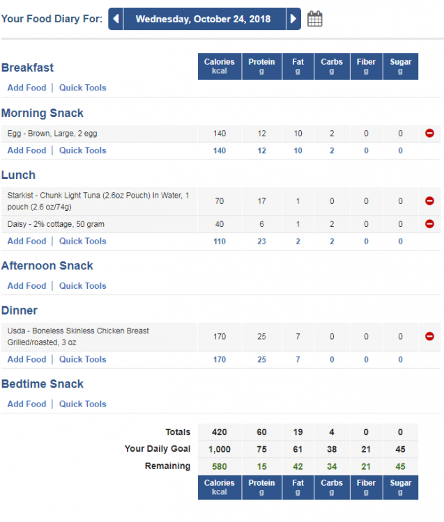Image resolution: width=444 pixels, height=522 pixels.
Task: Open the Egg - Brown, Large food entry
Action: 52,134
